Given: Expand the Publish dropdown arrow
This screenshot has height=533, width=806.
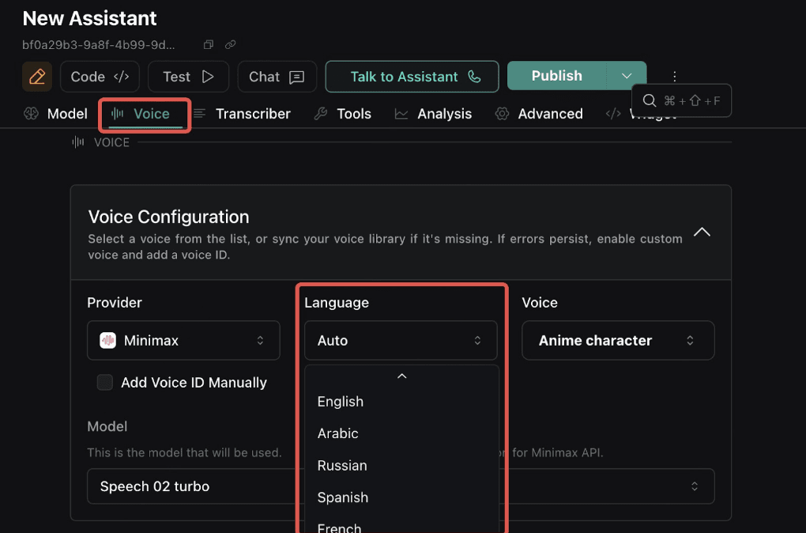Looking at the screenshot, I should (627, 76).
